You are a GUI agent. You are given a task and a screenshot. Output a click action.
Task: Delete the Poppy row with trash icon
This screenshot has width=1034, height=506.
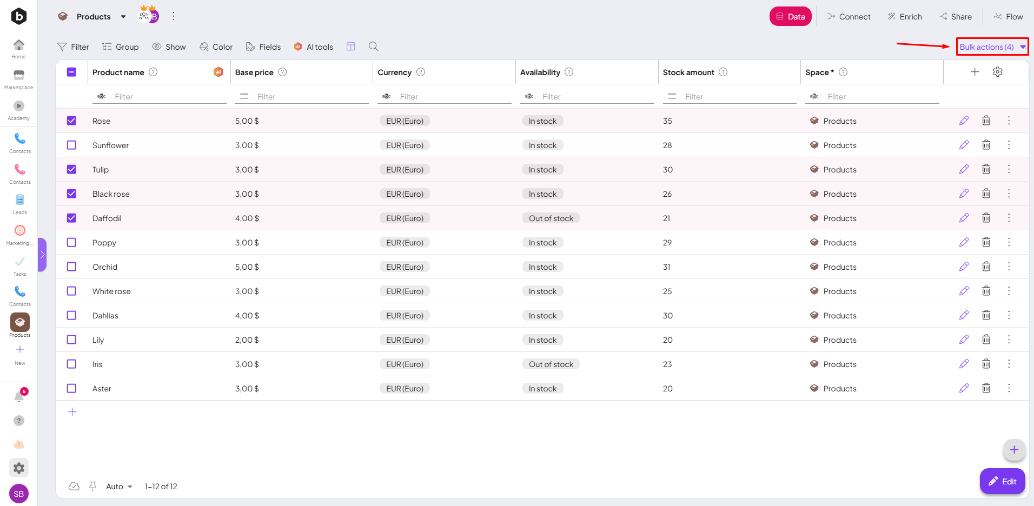click(986, 242)
